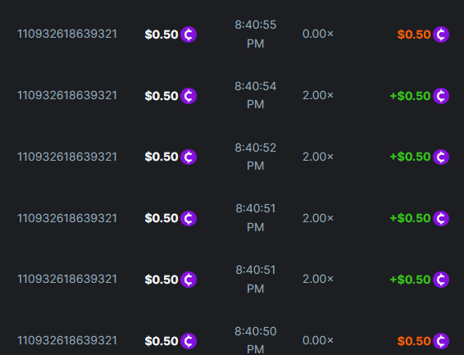The height and width of the screenshot is (355, 464).
Task: Click the purple coin icon beside the 8:40:55 PM bet amount
Action: coord(189,34)
